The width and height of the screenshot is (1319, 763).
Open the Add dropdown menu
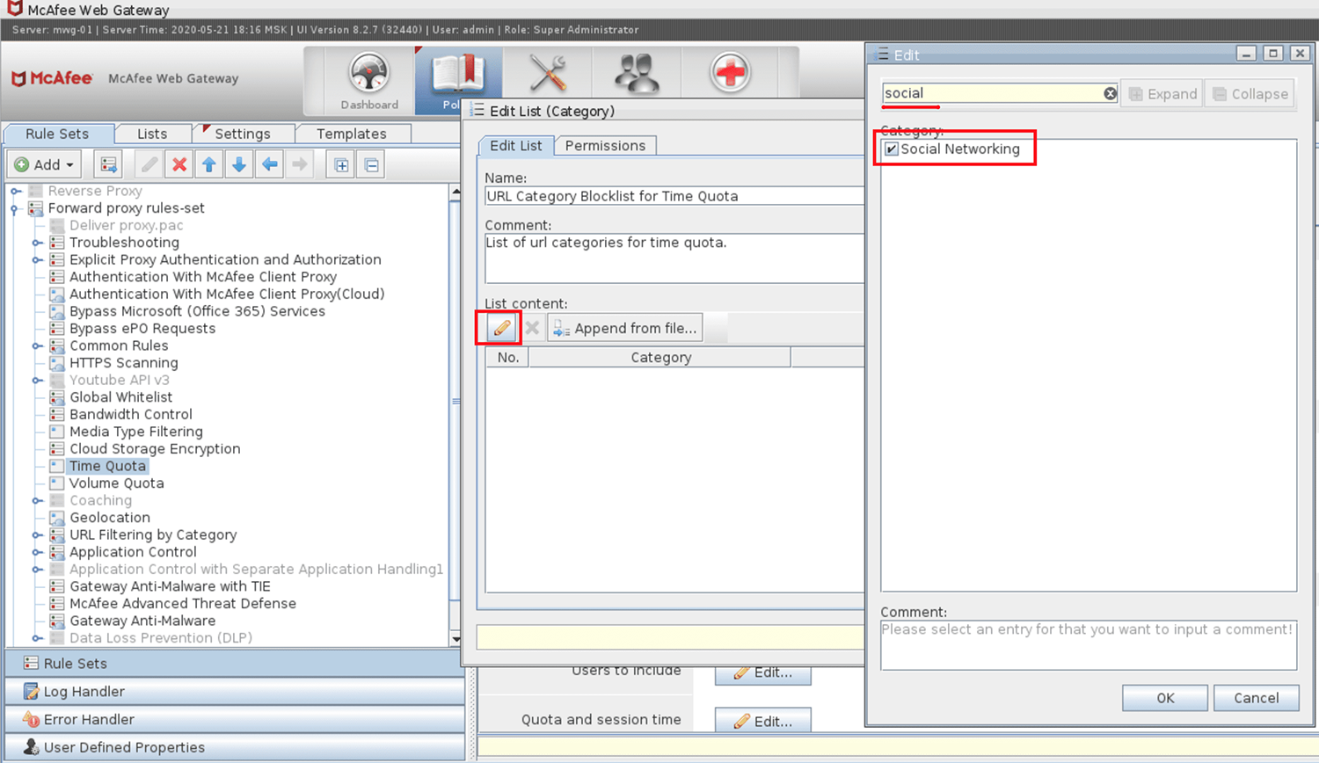(45, 164)
